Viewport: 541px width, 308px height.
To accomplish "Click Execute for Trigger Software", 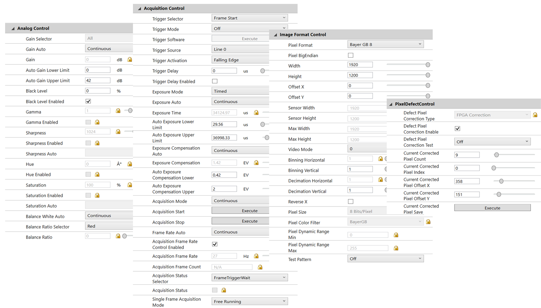I will tap(240, 38).
